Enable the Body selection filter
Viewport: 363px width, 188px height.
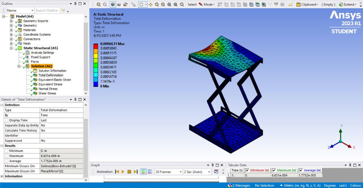pyautogui.click(x=245, y=4)
